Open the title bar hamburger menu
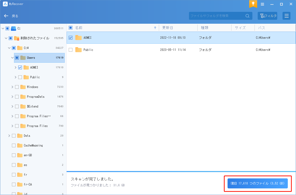 262,4
